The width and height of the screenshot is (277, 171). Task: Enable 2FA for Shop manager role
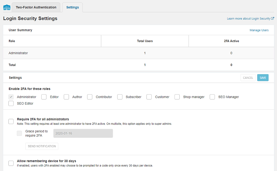click(177, 97)
